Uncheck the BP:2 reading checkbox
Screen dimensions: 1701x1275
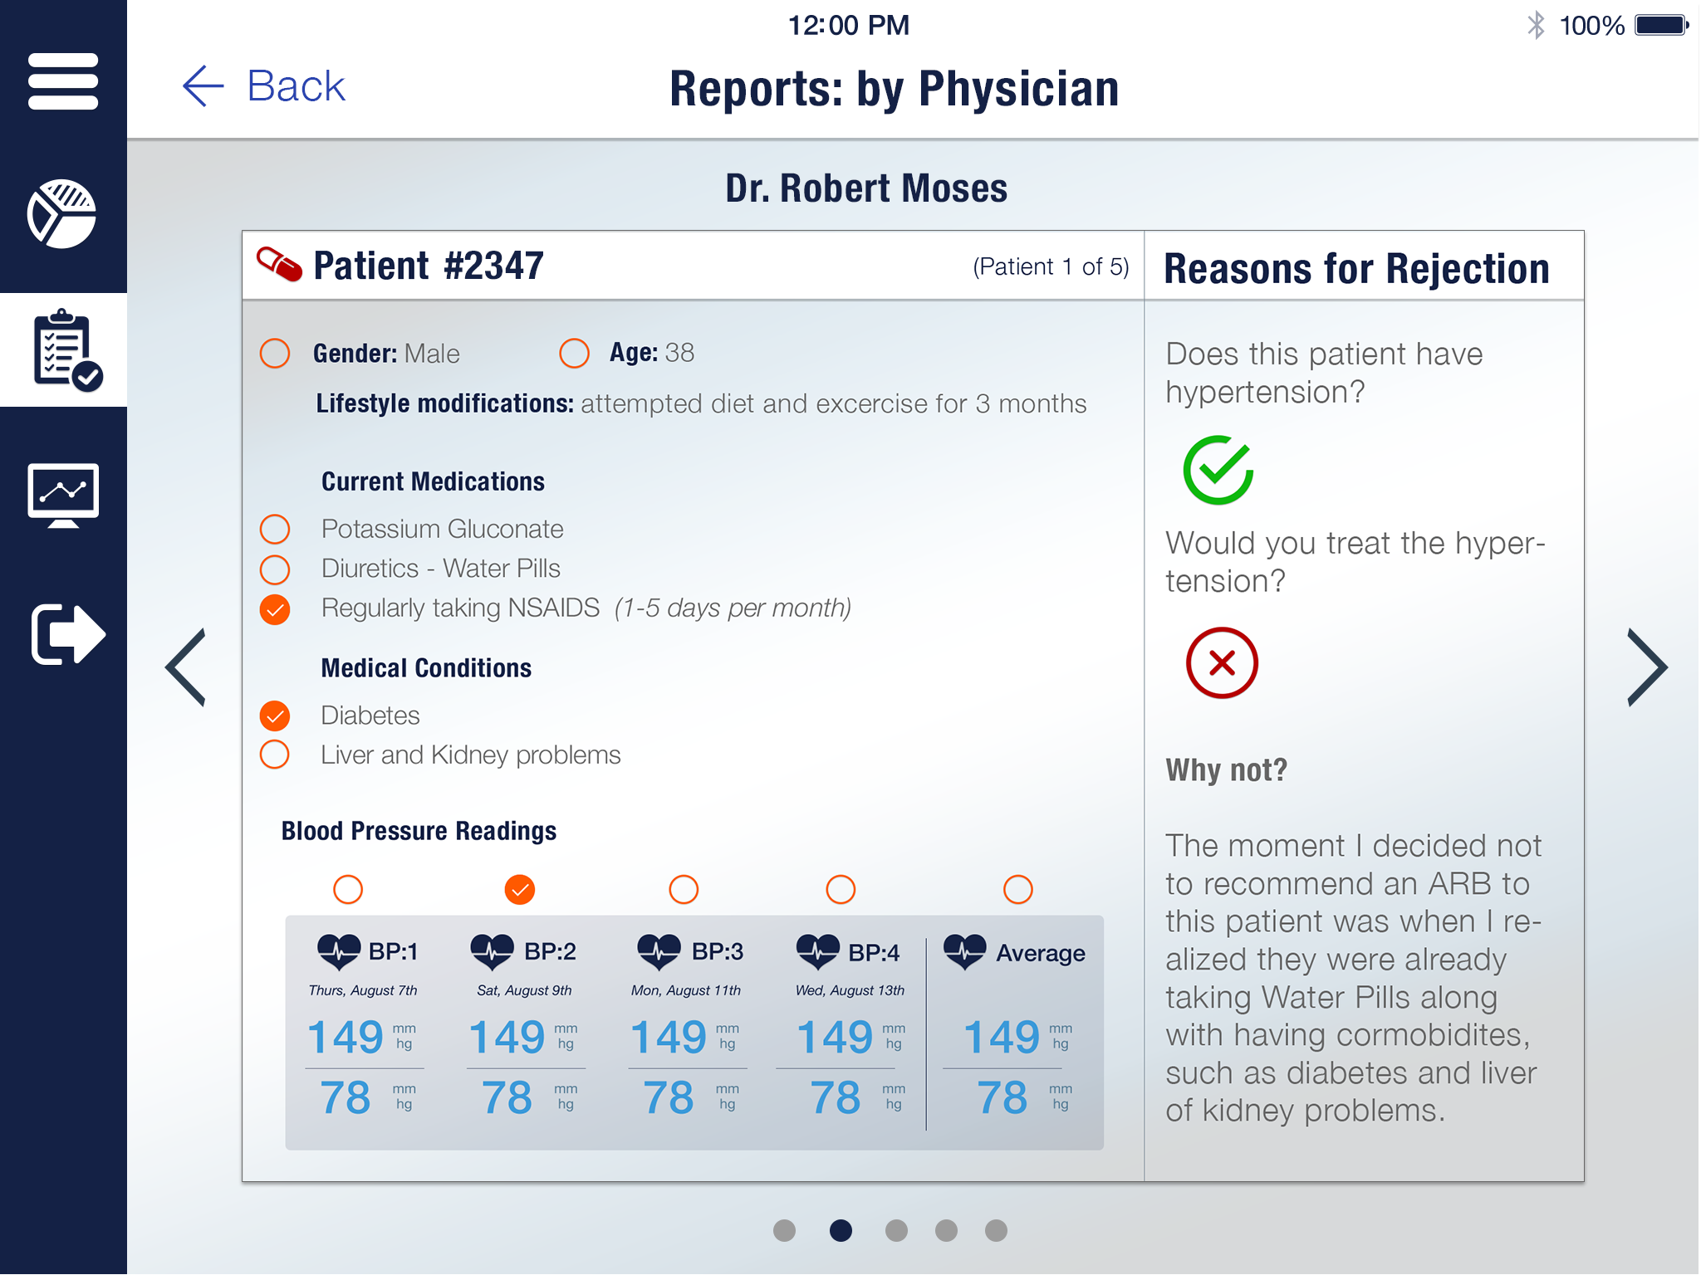[520, 890]
